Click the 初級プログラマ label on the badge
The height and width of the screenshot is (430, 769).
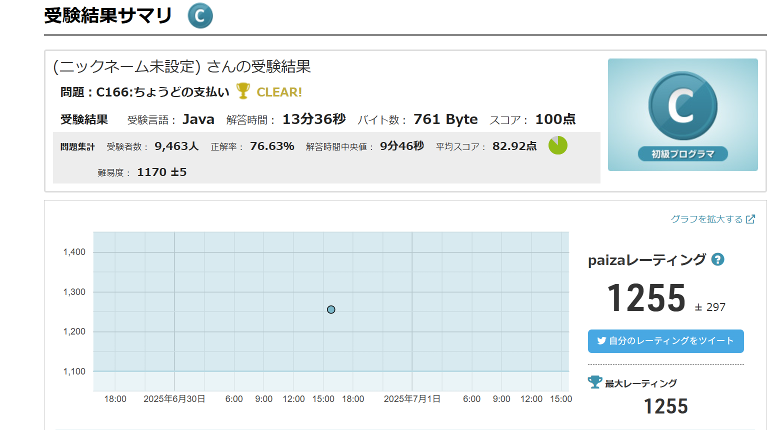point(682,154)
